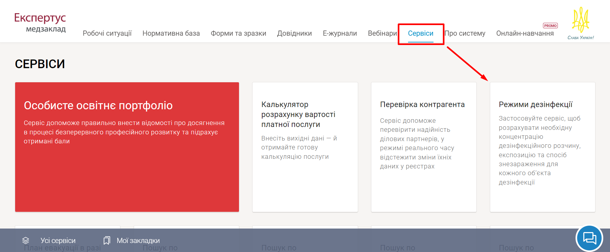The width and height of the screenshot is (610, 252).
Task: Click the Експертус медзаклад logo
Action: pos(40,22)
